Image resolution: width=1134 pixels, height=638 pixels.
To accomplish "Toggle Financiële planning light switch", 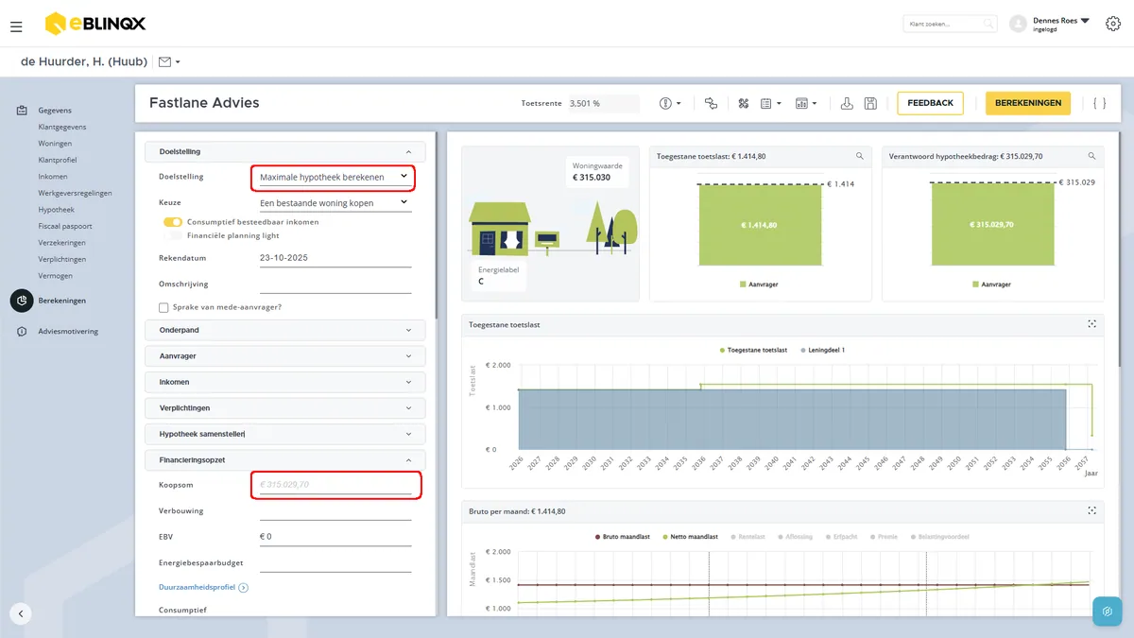I will (172, 235).
